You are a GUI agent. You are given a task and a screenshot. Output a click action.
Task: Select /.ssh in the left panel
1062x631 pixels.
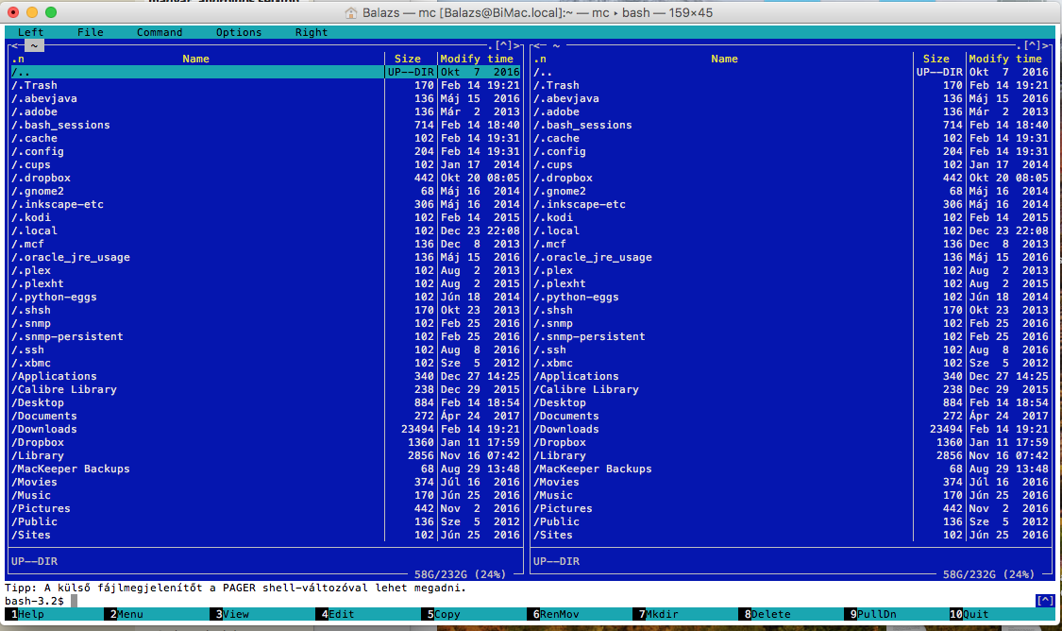[265, 350]
